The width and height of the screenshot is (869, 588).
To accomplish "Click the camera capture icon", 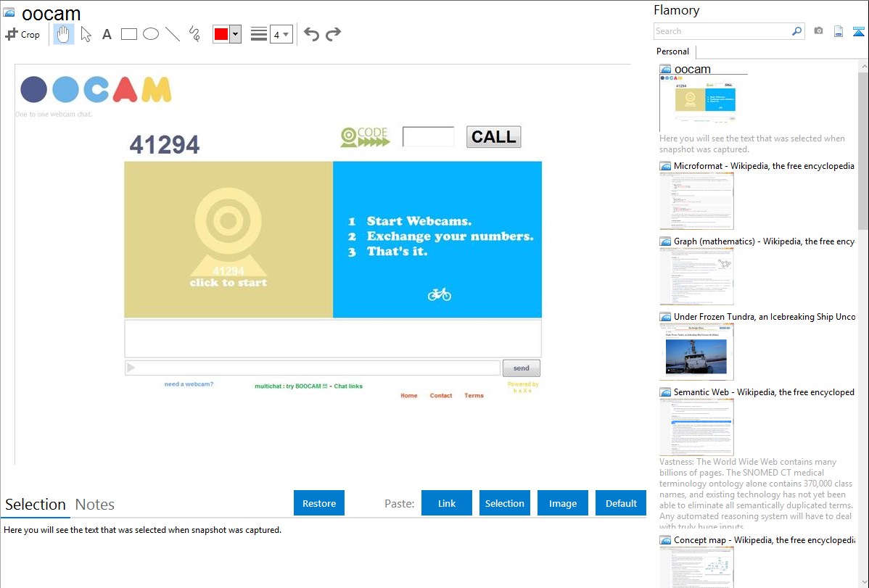I will pyautogui.click(x=818, y=31).
